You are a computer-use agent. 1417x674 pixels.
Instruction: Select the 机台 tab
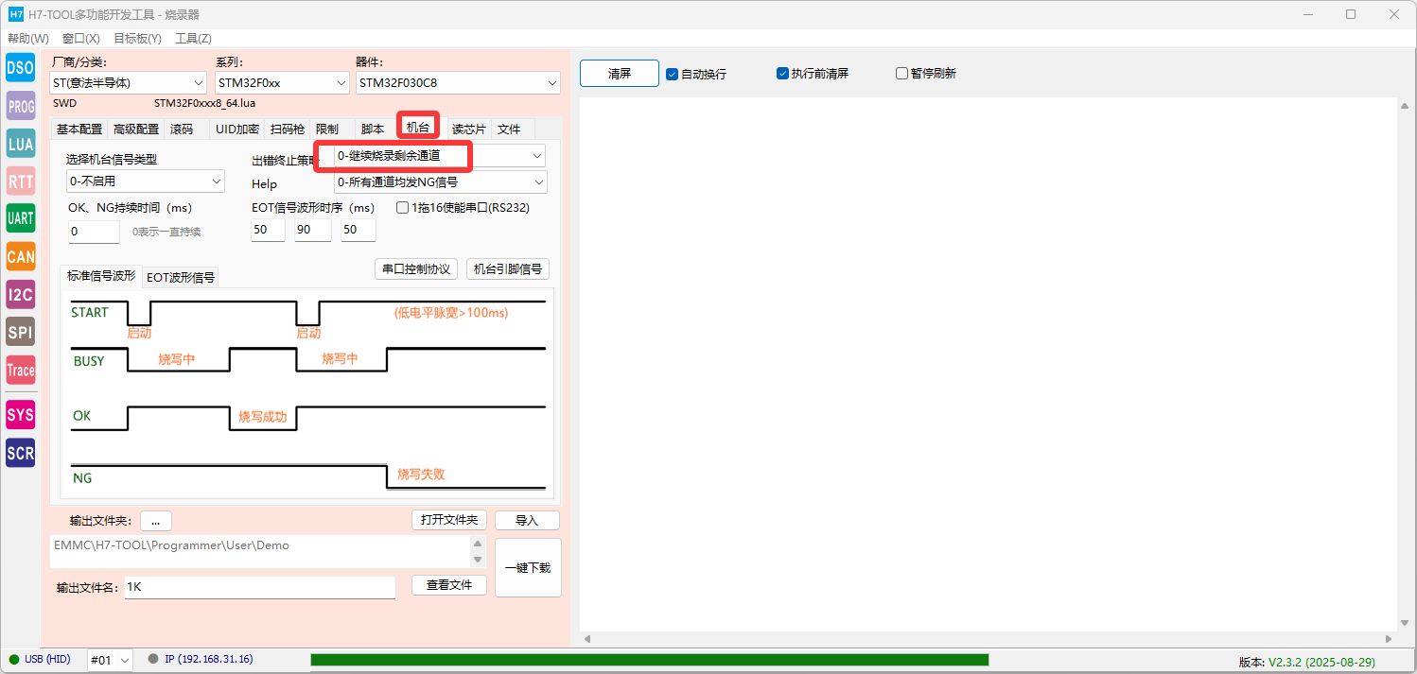(418, 127)
